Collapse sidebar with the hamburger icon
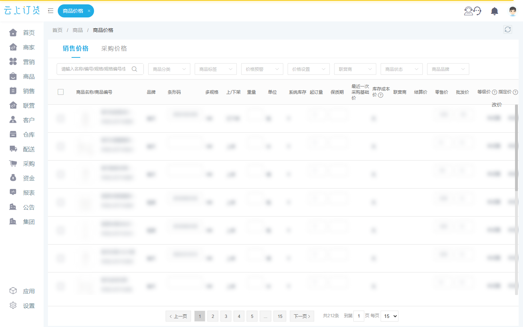The height and width of the screenshot is (327, 523). pos(50,11)
